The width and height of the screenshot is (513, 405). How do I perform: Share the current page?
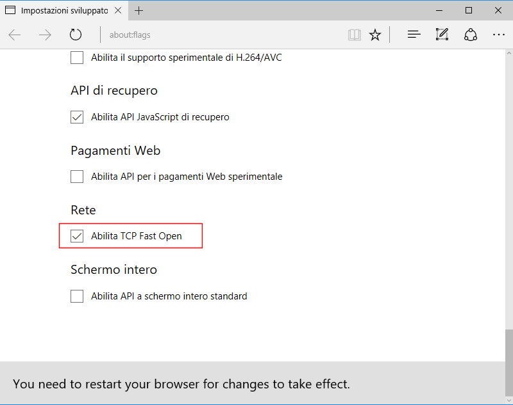(x=470, y=34)
